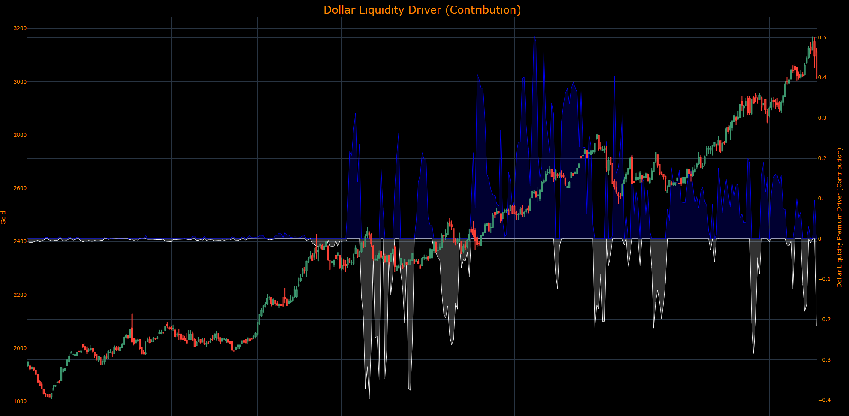
Task: Click the −0.3 tick on the right axis
Action: tap(824, 360)
